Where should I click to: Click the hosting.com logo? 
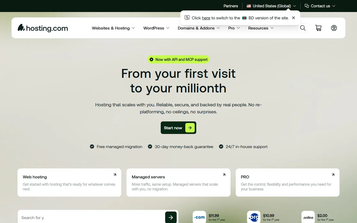tap(43, 28)
